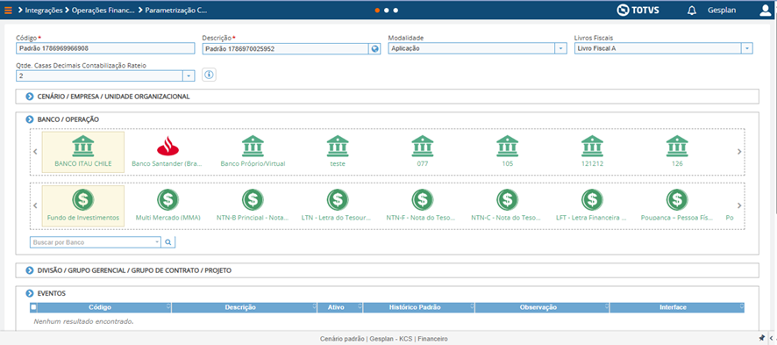Select NTN-B Principal operation
Screen dimensions: 777x345
point(253,205)
